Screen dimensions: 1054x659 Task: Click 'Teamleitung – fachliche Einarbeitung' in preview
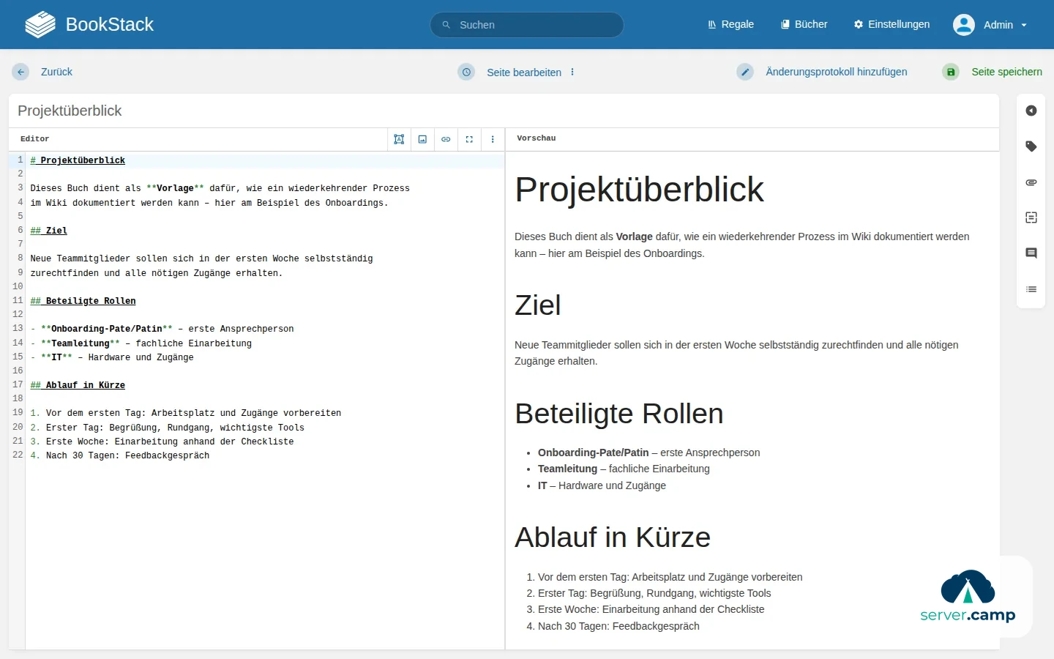point(624,469)
